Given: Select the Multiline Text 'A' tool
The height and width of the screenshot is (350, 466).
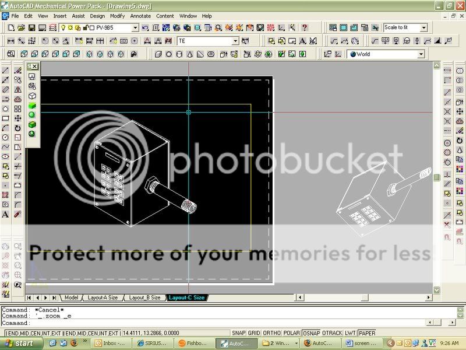Looking at the screenshot, I should click(x=6, y=214).
